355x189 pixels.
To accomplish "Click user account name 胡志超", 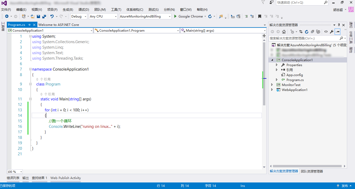I will click(x=338, y=10).
